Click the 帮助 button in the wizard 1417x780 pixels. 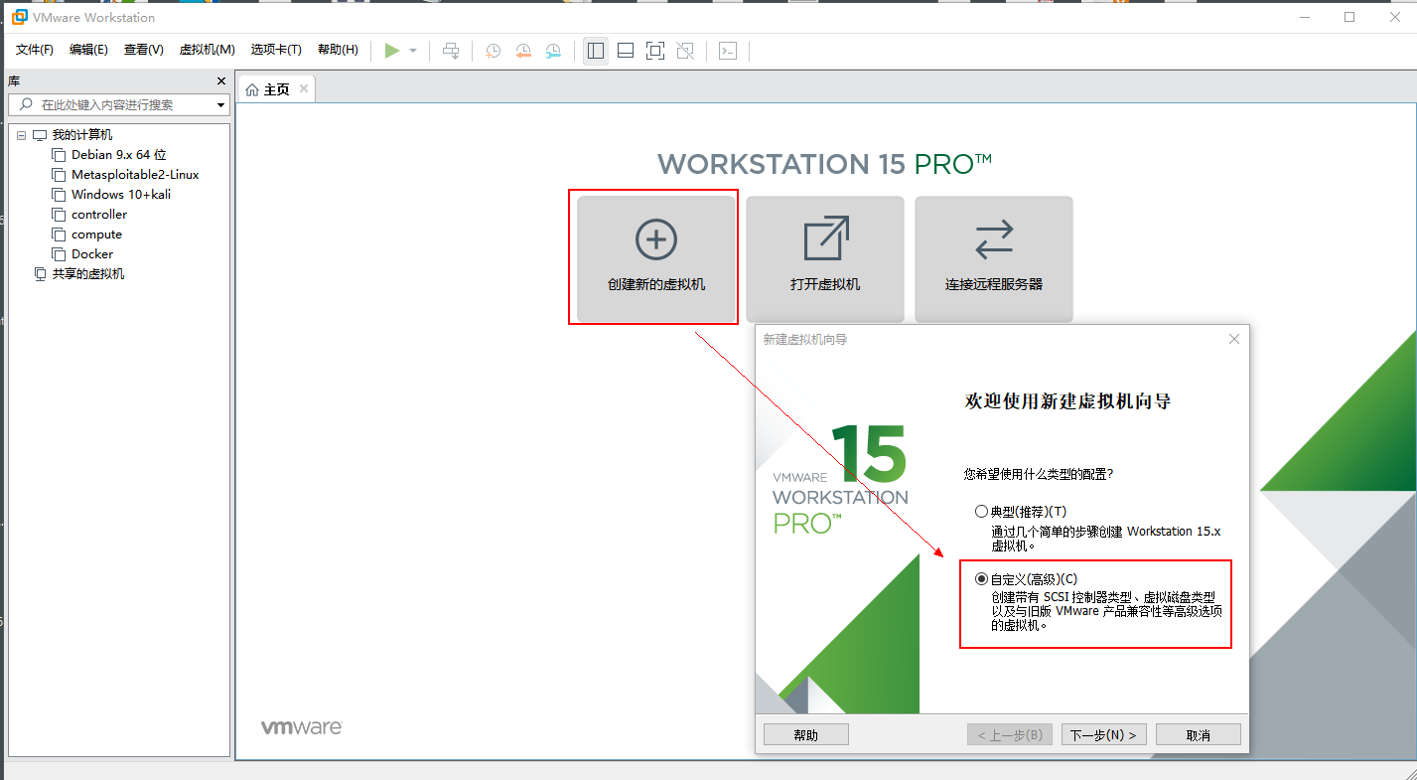pos(806,735)
